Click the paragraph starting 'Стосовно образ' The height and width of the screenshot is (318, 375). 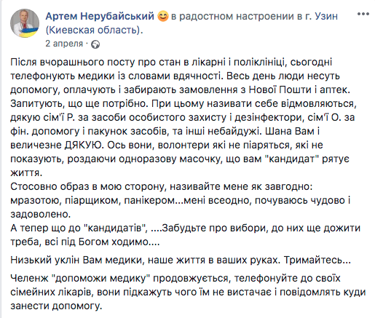pyautogui.click(x=181, y=200)
